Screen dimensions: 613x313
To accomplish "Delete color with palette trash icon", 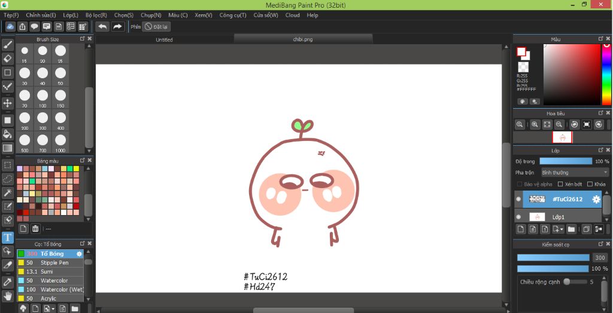I will coord(35,229).
